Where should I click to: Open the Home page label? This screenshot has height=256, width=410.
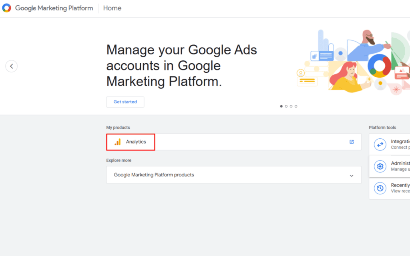pyautogui.click(x=112, y=8)
